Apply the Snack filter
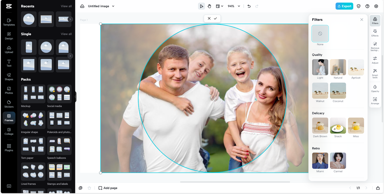The image size is (384, 194). pyautogui.click(x=338, y=126)
